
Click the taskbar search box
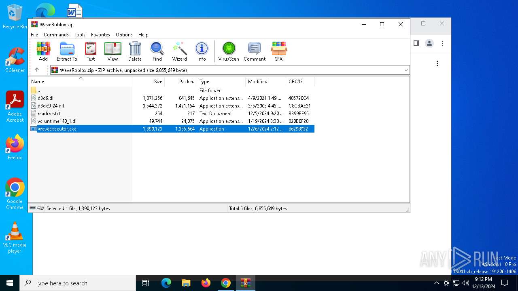tap(78, 283)
